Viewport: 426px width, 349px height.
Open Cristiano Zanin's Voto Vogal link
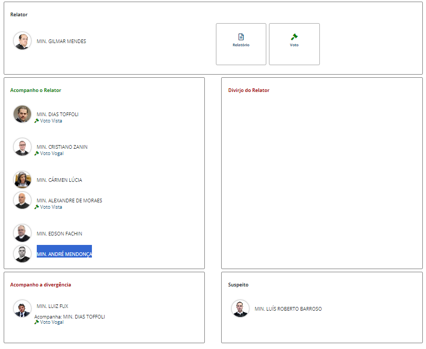tap(51, 153)
